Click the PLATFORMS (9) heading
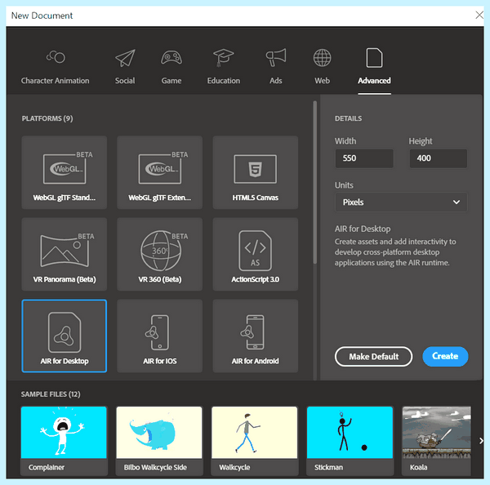Image resolution: width=490 pixels, height=485 pixels. tap(47, 118)
